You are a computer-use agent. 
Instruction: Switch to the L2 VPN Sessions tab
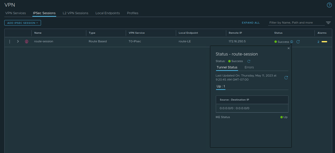coord(75,13)
